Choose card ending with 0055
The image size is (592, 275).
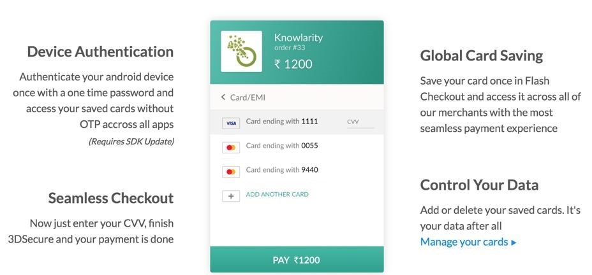(x=282, y=146)
